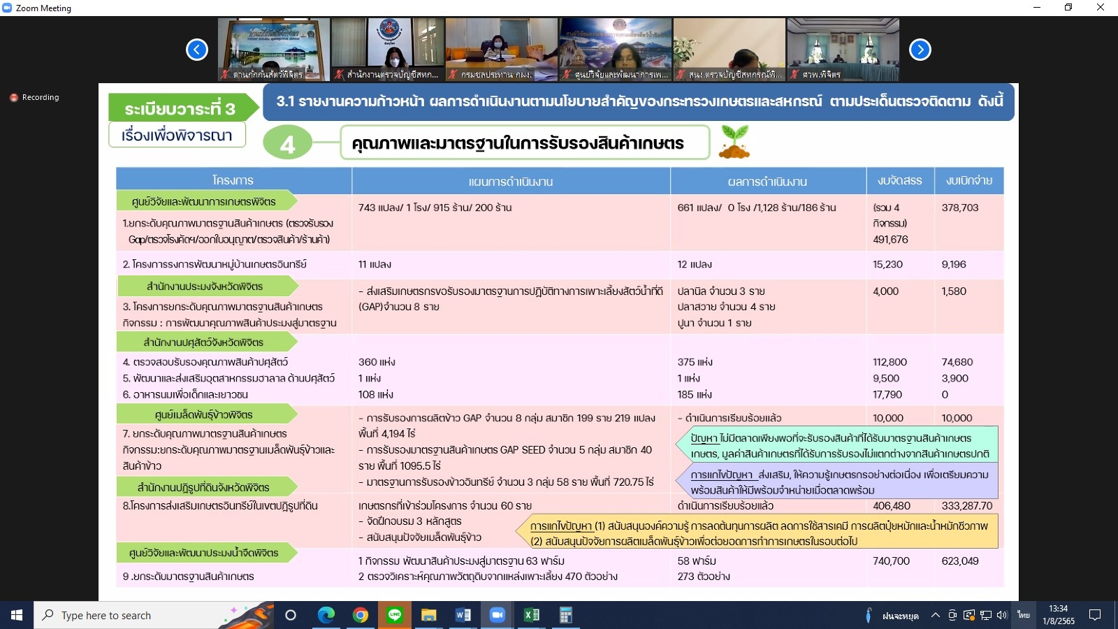Open Cortana circle on taskbar
Viewport: 1118px width, 629px height.
[x=291, y=615]
